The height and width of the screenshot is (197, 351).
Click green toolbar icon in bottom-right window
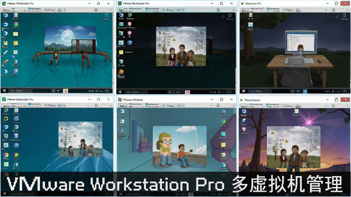coord(333,106)
